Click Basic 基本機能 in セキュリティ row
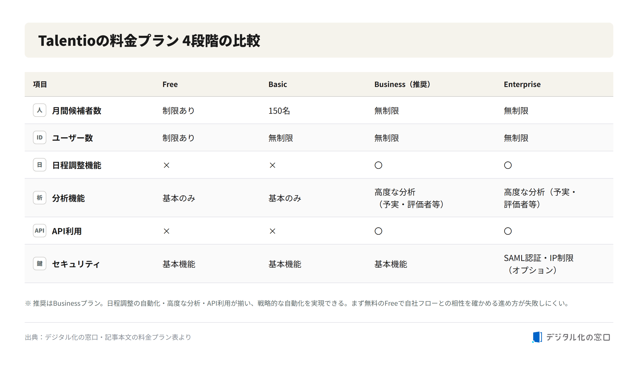The height and width of the screenshot is (367, 638). tap(285, 264)
